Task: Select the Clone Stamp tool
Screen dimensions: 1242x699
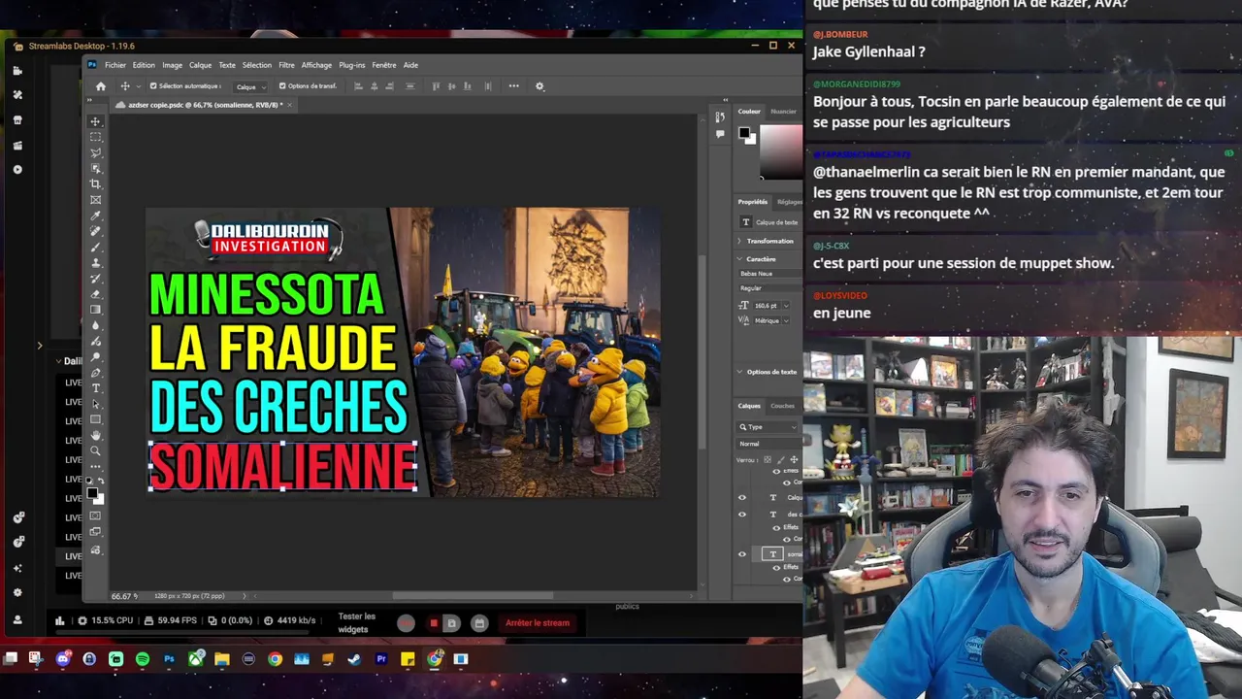Action: tap(95, 262)
